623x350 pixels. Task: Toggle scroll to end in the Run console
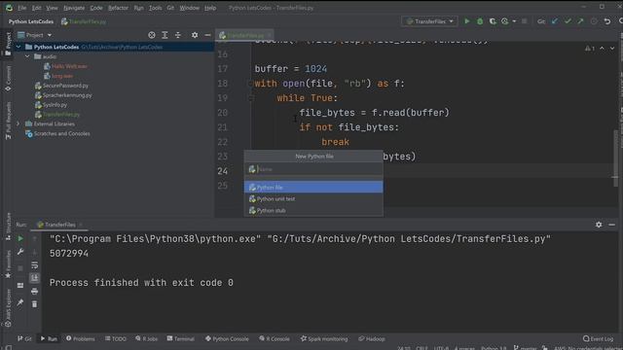tap(35, 278)
